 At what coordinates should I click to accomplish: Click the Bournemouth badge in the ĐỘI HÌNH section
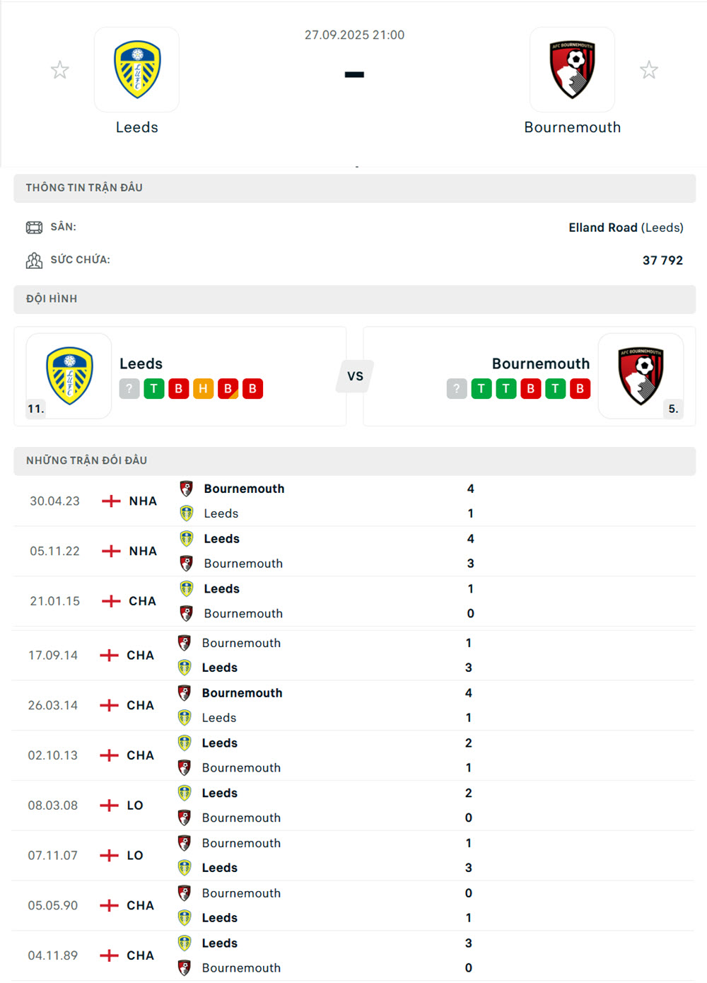pos(641,376)
